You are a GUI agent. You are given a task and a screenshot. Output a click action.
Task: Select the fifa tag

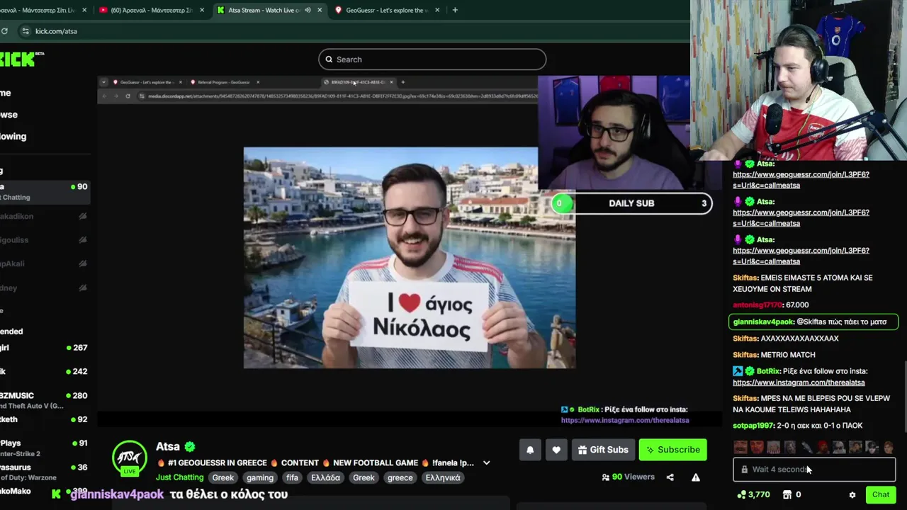[292, 477]
